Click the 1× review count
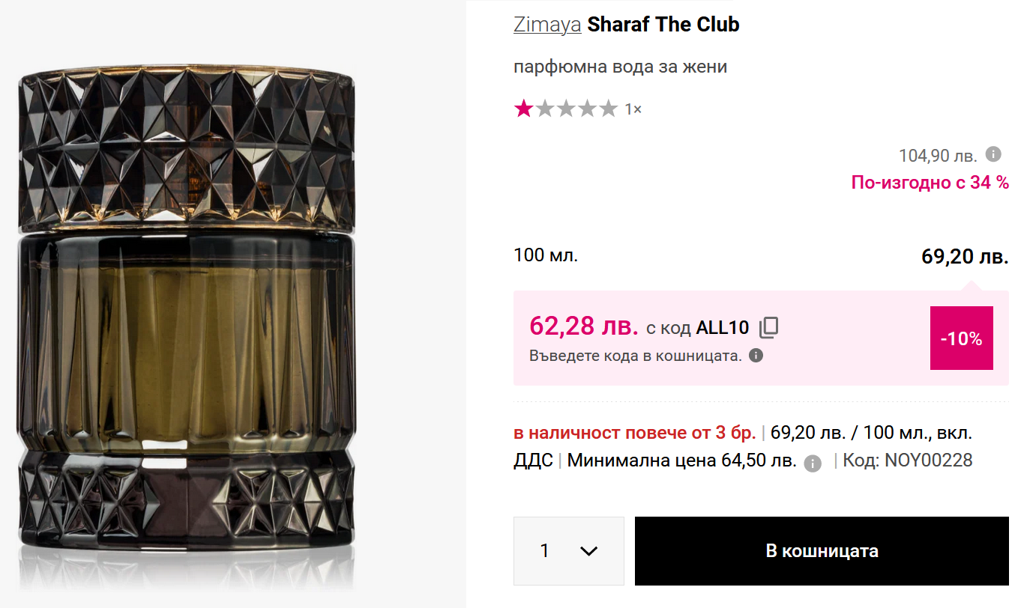Screen dimensions: 1015x608 click(x=633, y=109)
